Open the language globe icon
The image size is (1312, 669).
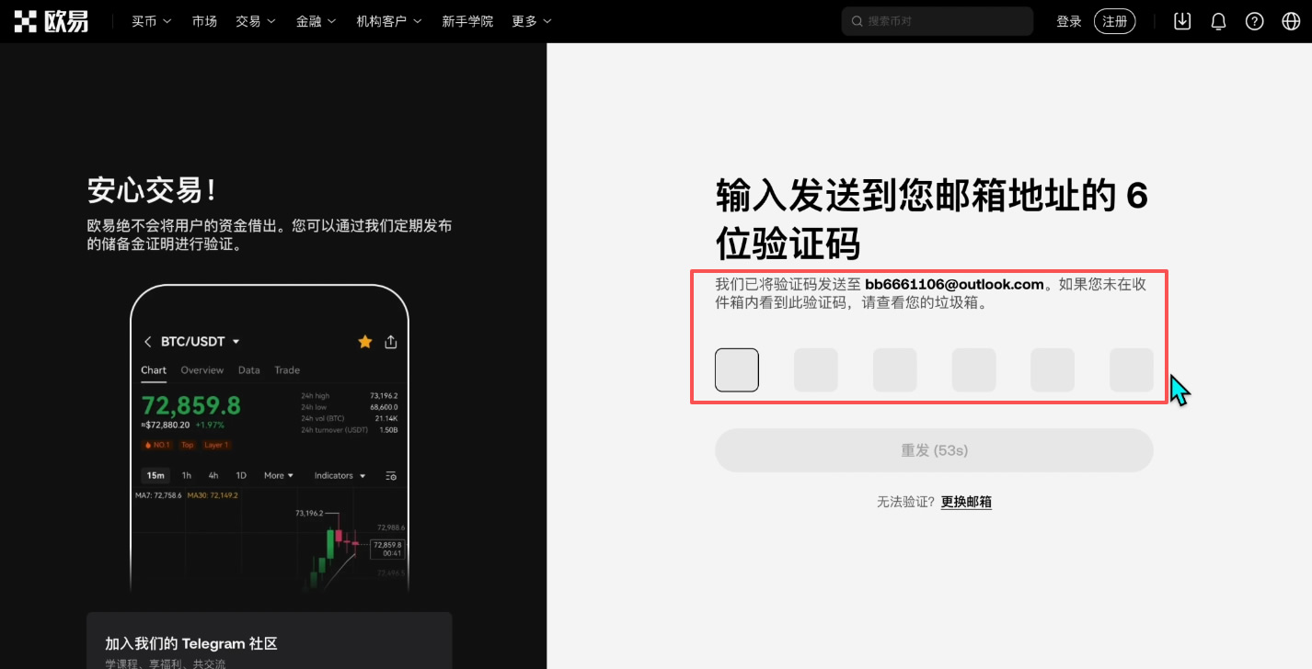(1290, 20)
